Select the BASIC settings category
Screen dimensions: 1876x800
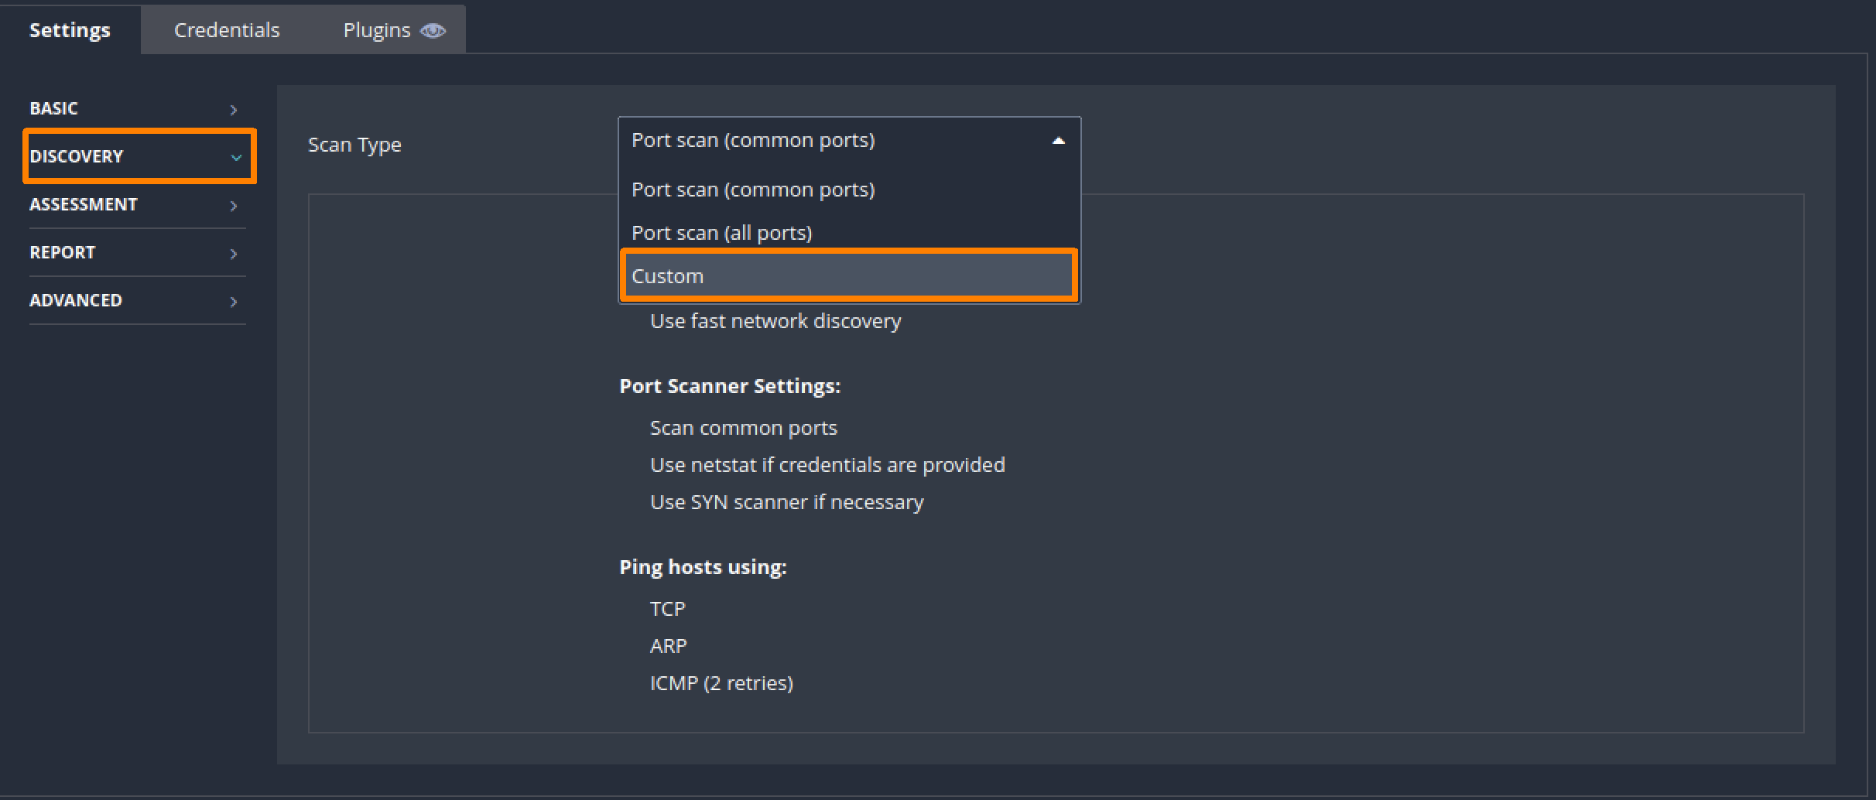[54, 108]
